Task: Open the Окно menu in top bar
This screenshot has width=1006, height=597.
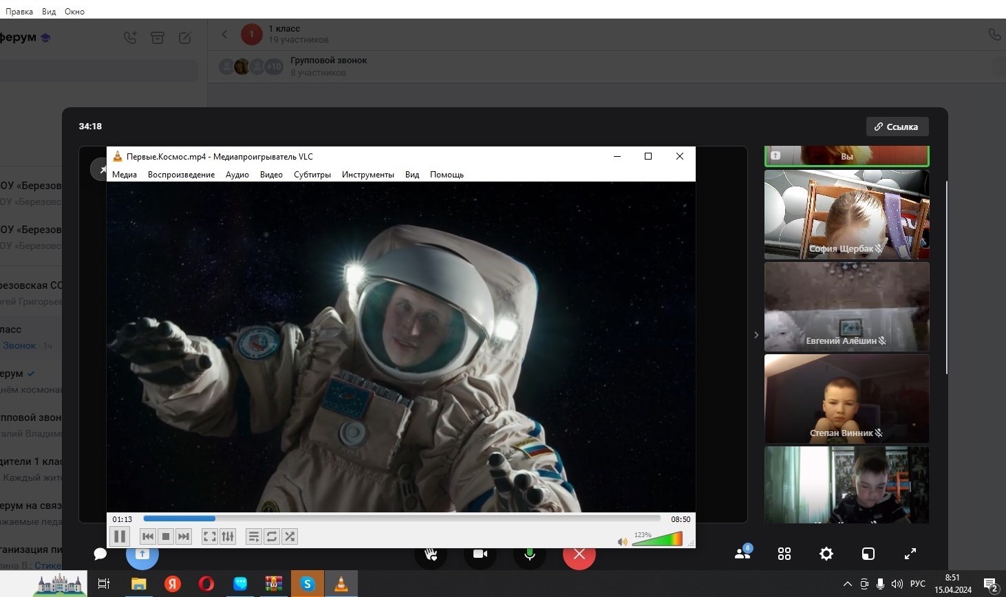Action: pyautogui.click(x=74, y=11)
